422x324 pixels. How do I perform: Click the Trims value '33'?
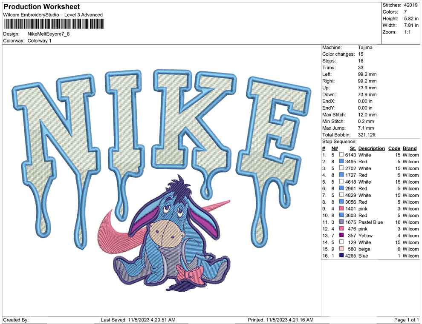tap(361, 67)
